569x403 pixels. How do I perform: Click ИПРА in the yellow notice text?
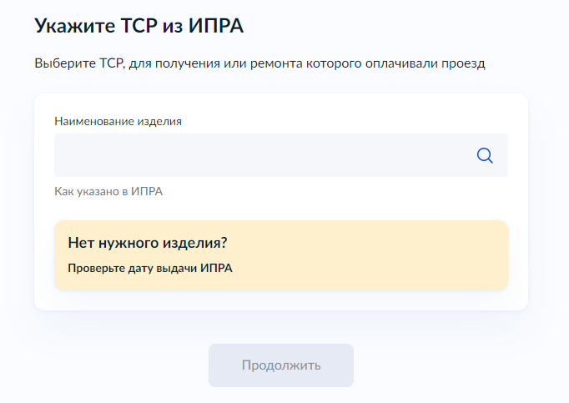coord(216,268)
